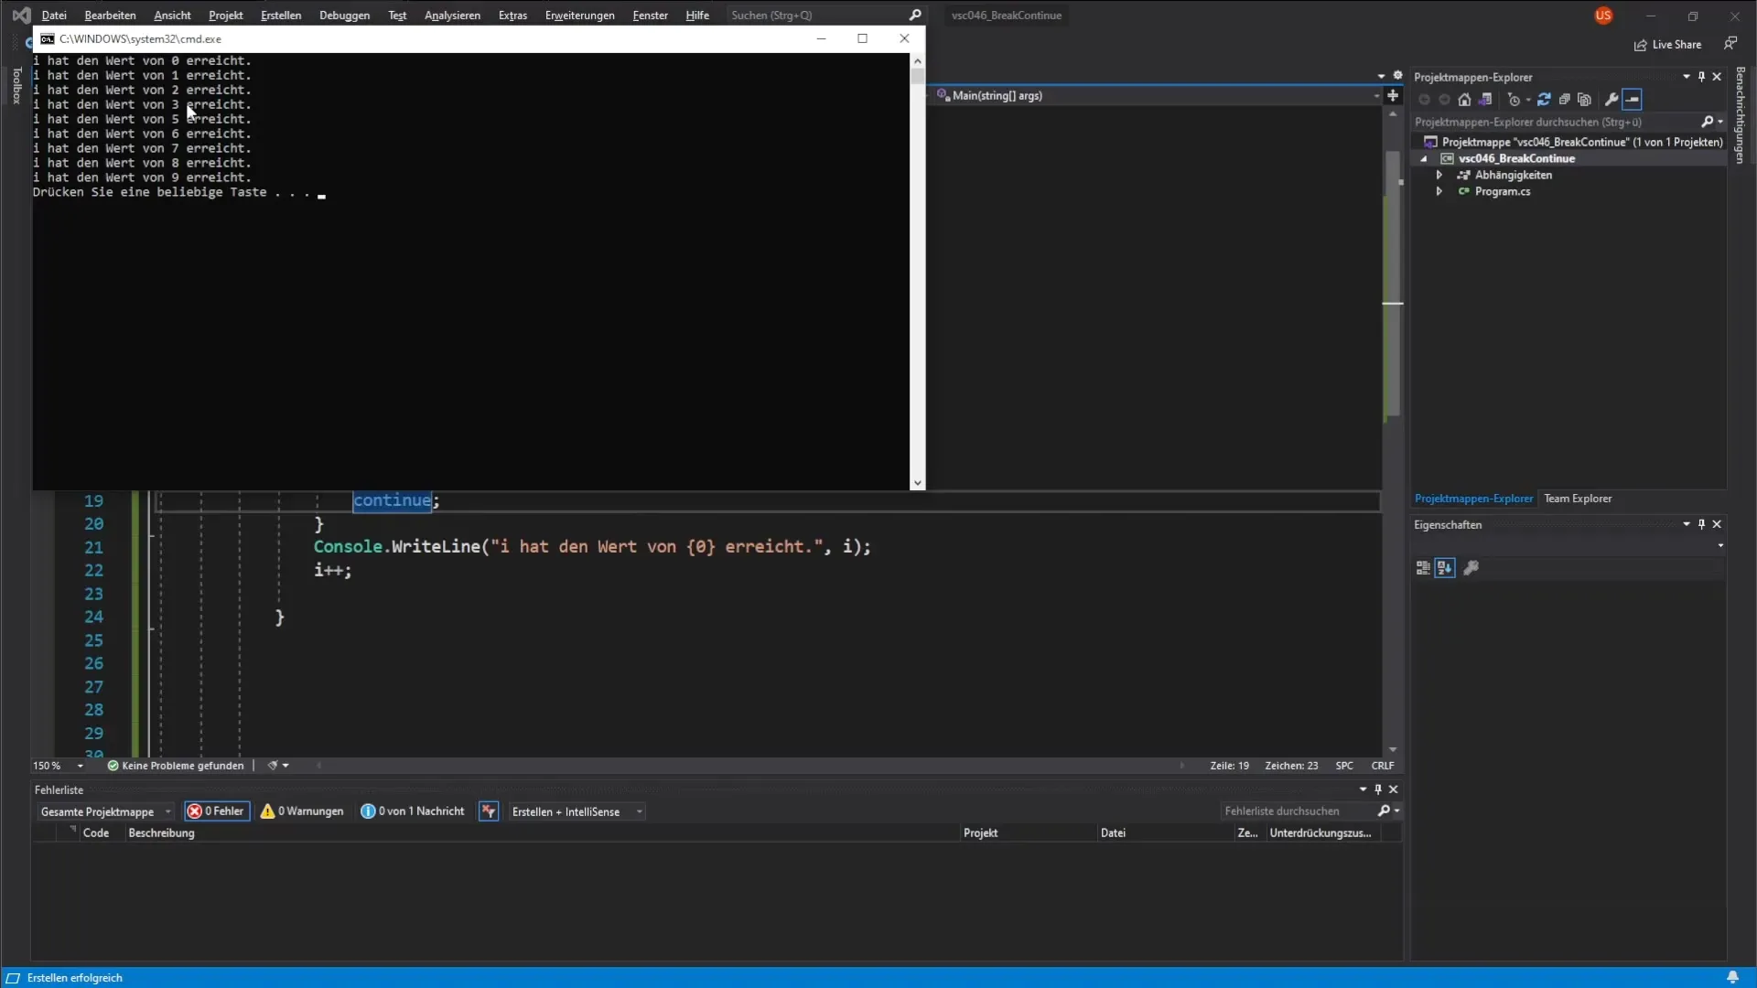Click the US account avatar
Image resolution: width=1757 pixels, height=988 pixels.
1603,16
